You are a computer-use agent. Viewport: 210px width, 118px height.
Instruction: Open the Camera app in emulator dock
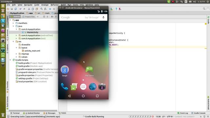[x=102, y=87]
